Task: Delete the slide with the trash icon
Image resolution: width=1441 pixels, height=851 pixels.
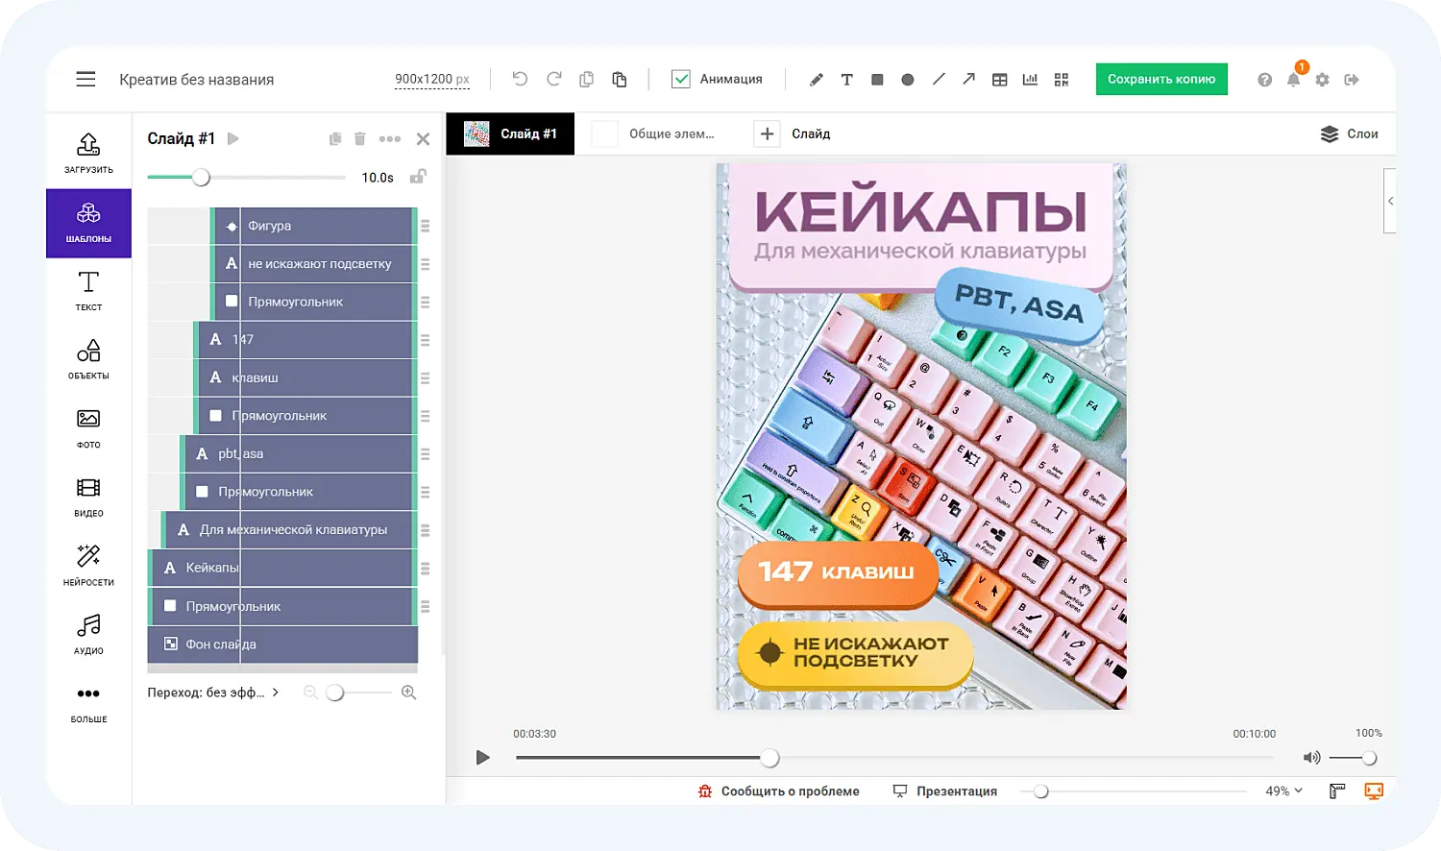Action: pyautogui.click(x=360, y=138)
